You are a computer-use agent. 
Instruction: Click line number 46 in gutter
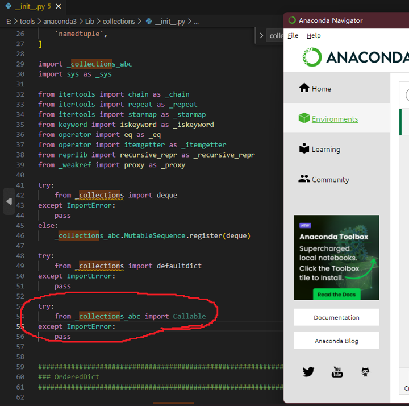[x=20, y=236]
